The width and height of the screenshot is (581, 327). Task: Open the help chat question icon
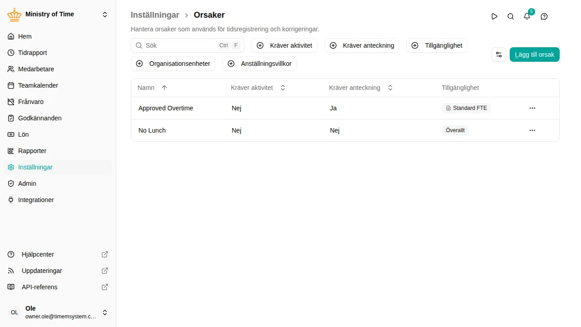pyautogui.click(x=544, y=16)
